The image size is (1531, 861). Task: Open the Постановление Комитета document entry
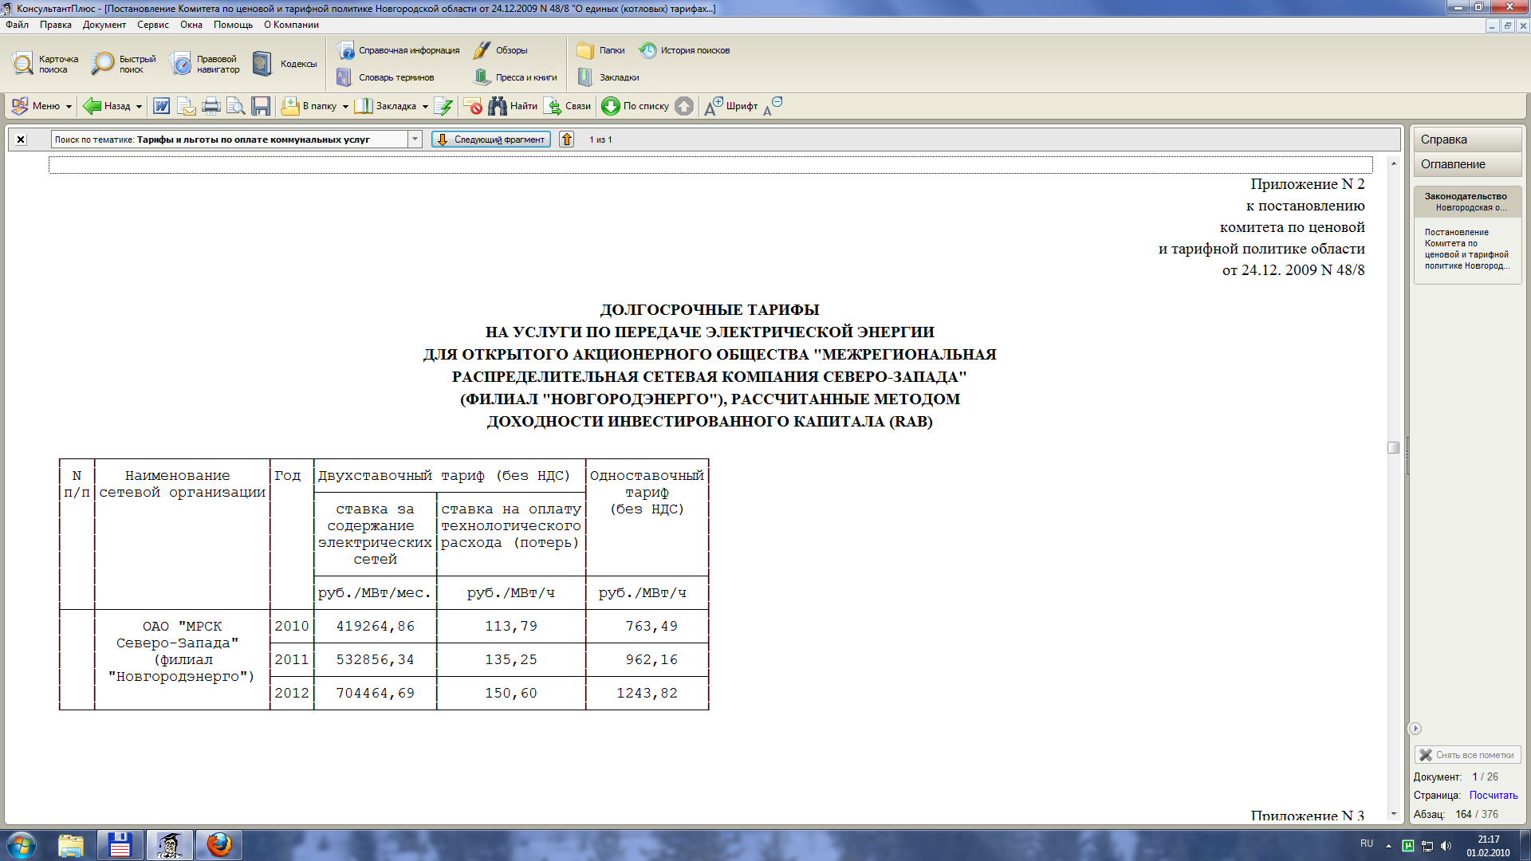click(1467, 249)
